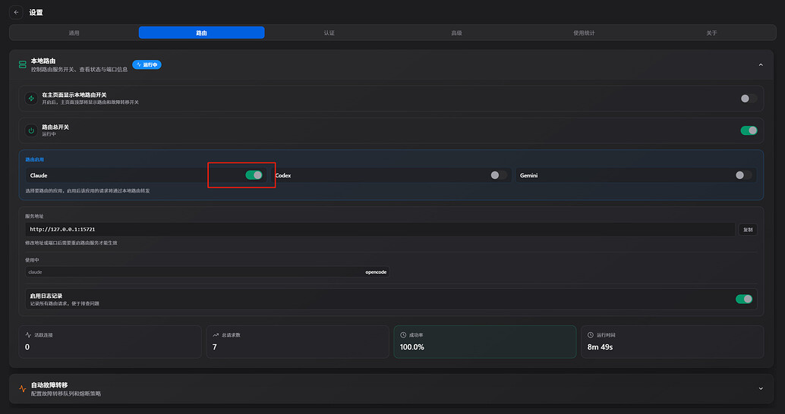Viewport: 785px width, 414px height.
Task: Click the 运行中 status badge
Action: tap(147, 64)
